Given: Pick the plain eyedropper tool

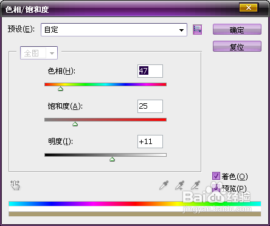Looking at the screenshot, I should tap(164, 185).
